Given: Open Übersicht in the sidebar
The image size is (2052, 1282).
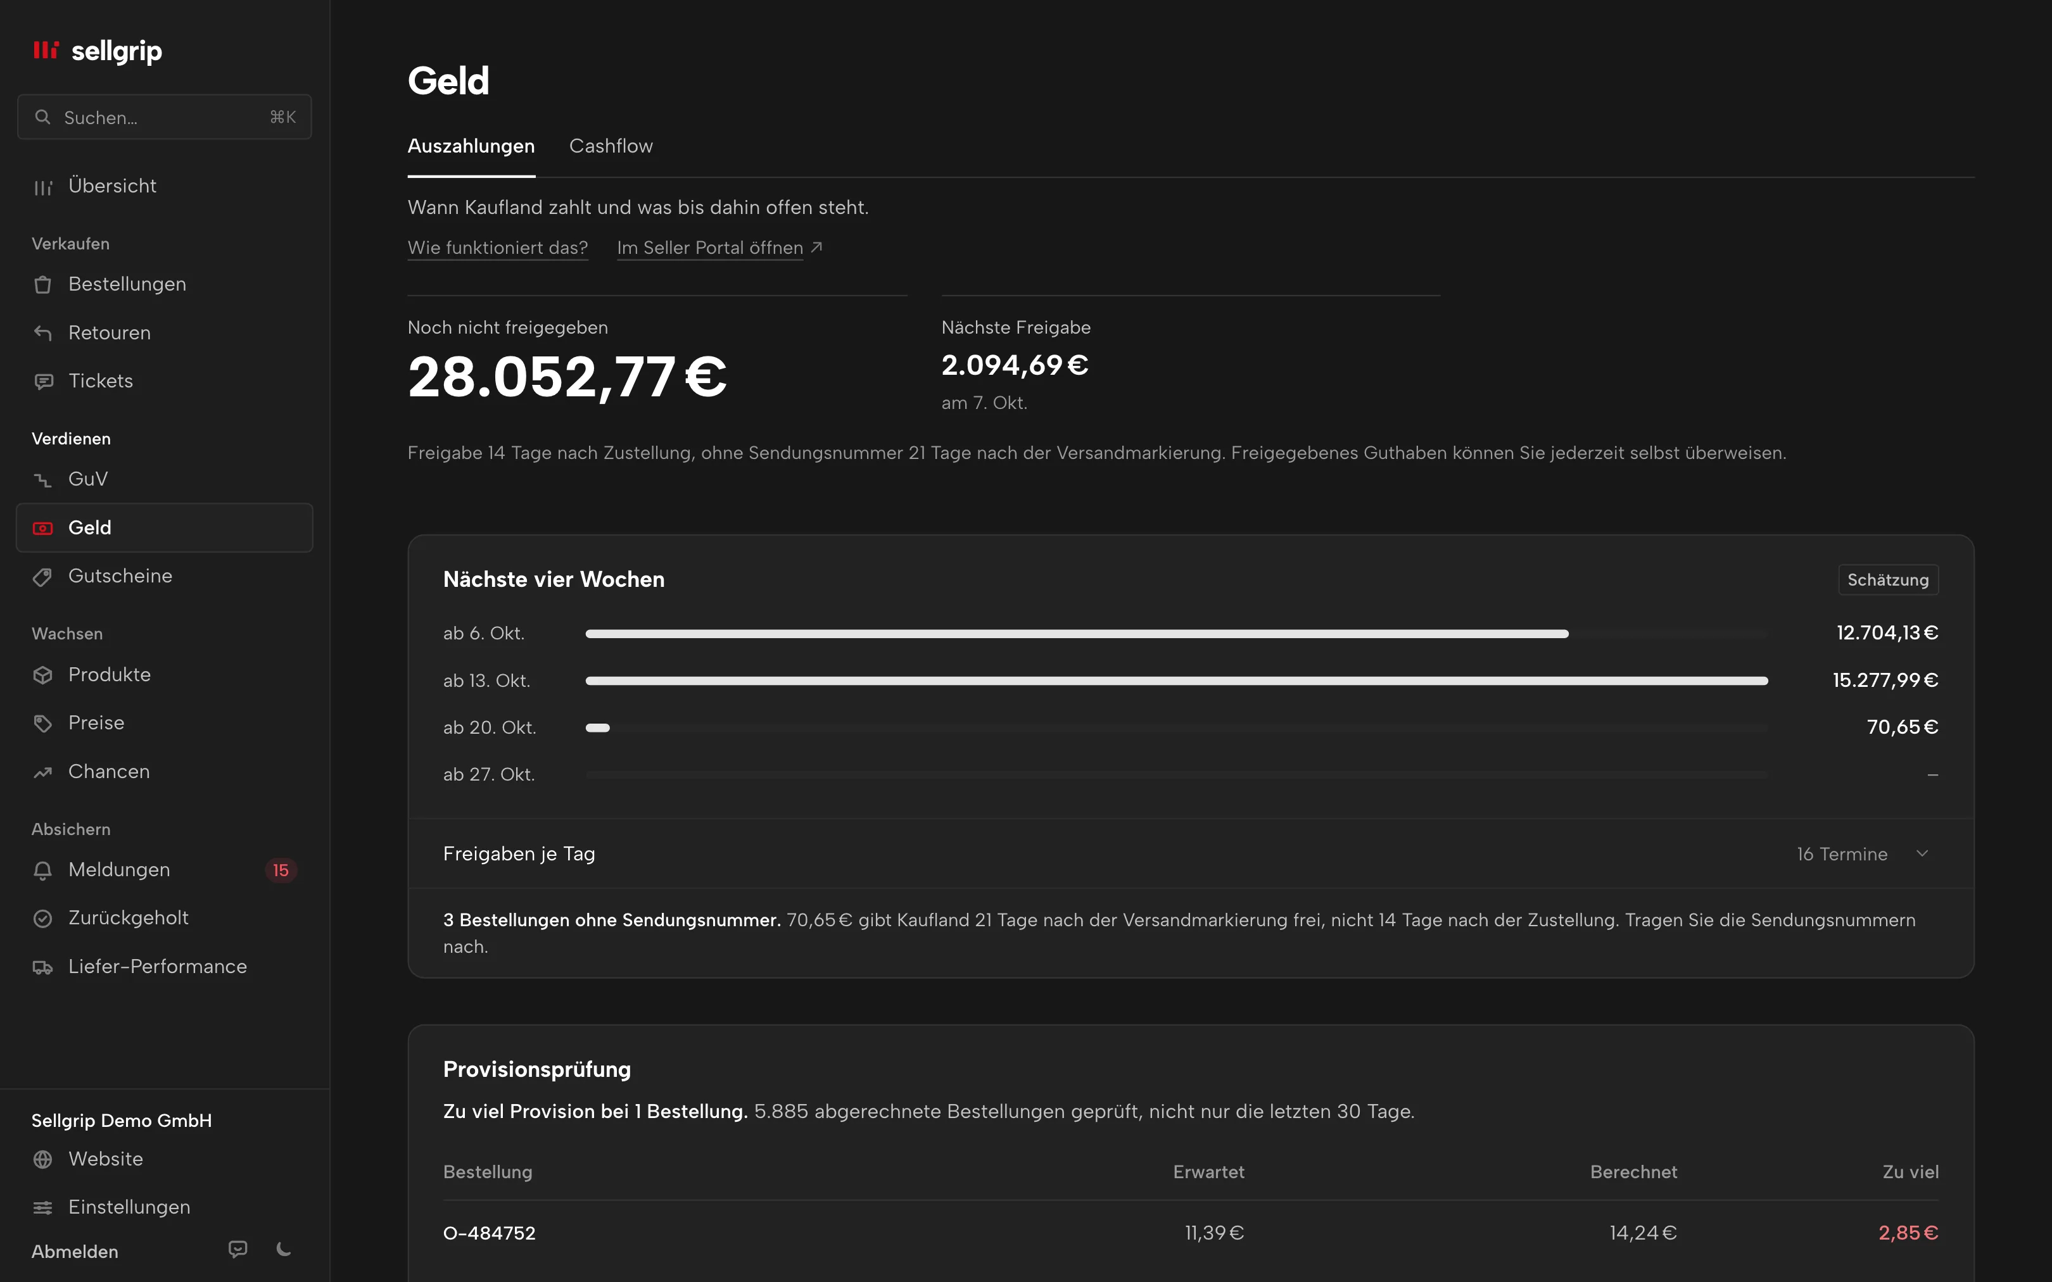Looking at the screenshot, I should pyautogui.click(x=165, y=187).
